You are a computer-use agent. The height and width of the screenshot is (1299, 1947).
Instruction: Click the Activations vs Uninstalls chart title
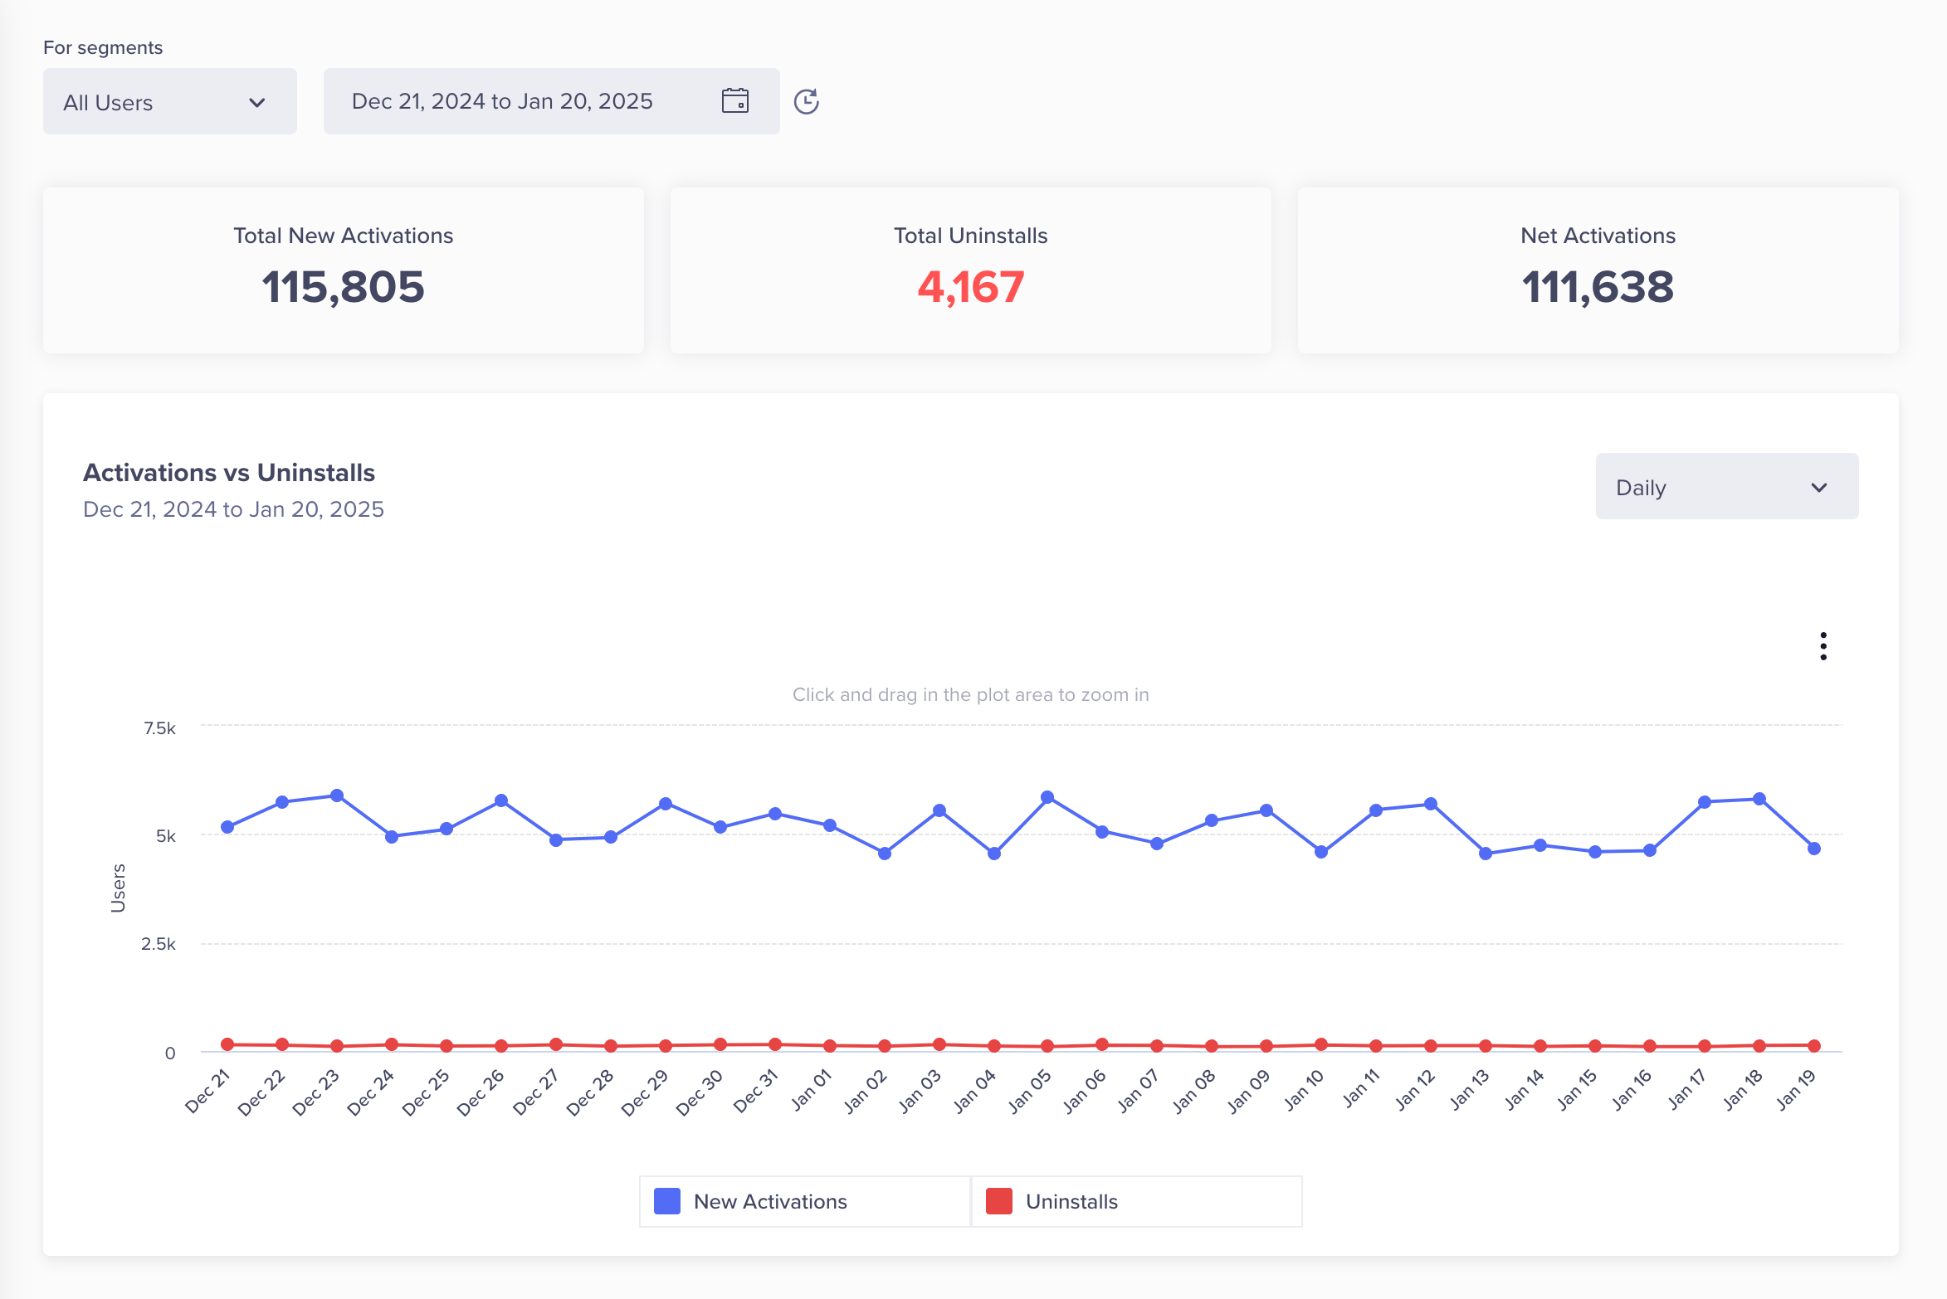229,472
